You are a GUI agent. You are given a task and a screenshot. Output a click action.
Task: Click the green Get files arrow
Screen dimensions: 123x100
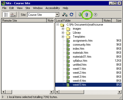coord(80,15)
